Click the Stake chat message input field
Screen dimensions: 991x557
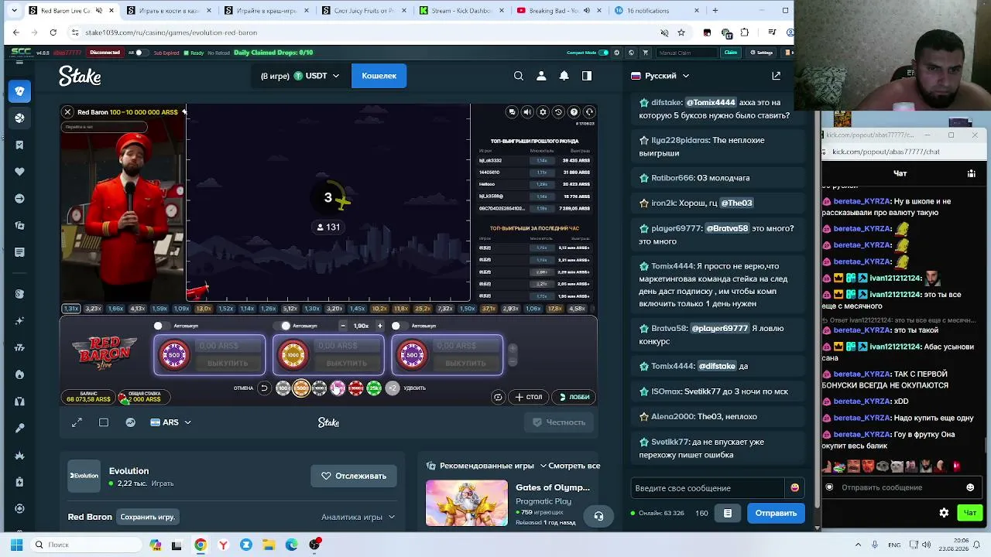click(x=708, y=488)
